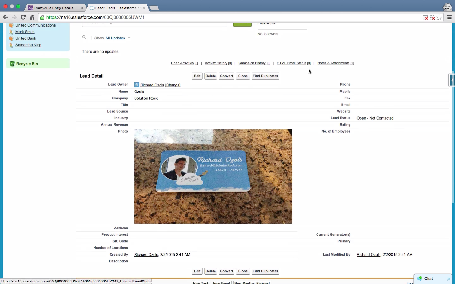Click the Mark Smith contact icon
The height and width of the screenshot is (284, 455).
point(11,32)
